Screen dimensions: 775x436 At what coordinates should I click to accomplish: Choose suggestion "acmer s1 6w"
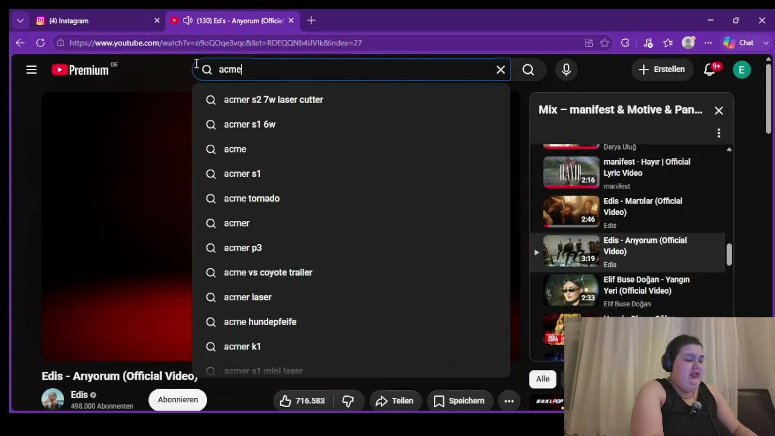(x=351, y=125)
